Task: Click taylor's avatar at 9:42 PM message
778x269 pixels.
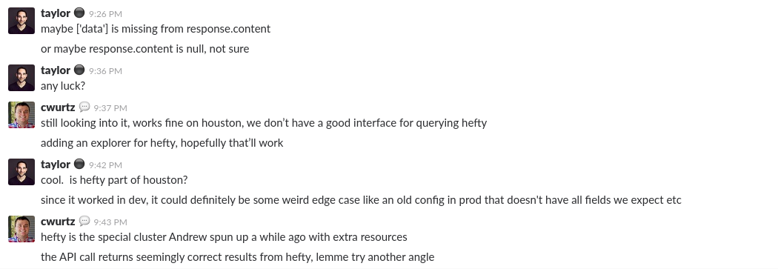Action: point(21,172)
